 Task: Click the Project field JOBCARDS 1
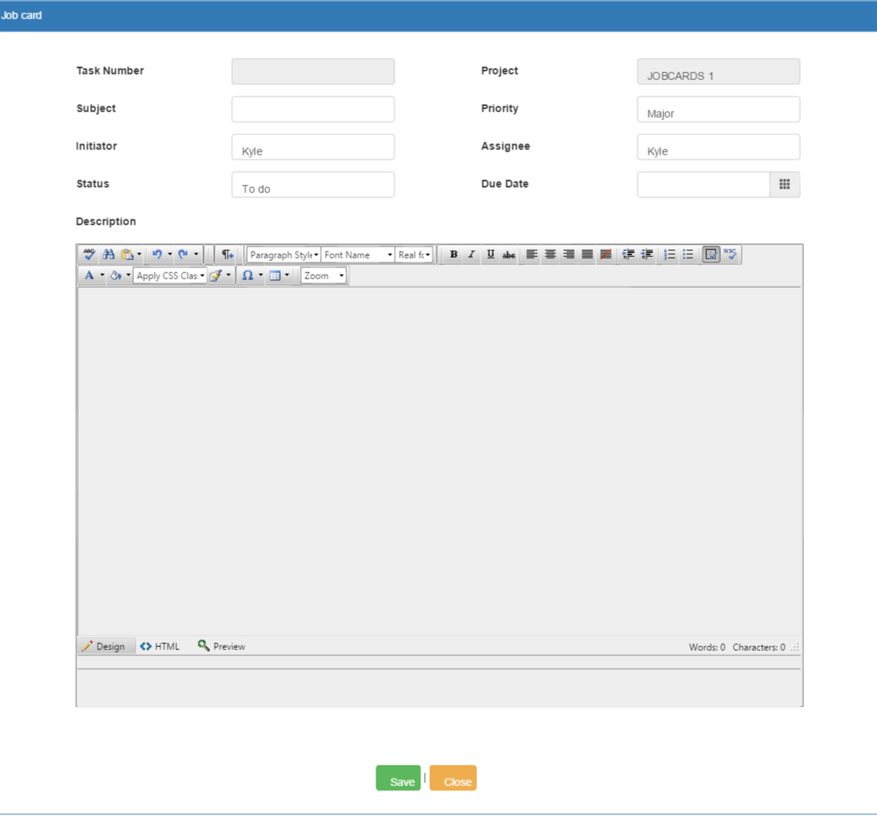719,72
